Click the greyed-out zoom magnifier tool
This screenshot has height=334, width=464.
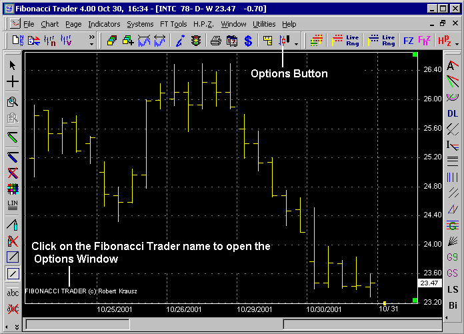pos(13,118)
